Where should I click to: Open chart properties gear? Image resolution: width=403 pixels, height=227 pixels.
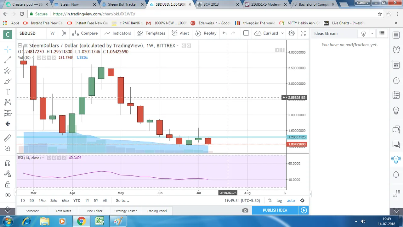coord(292,33)
